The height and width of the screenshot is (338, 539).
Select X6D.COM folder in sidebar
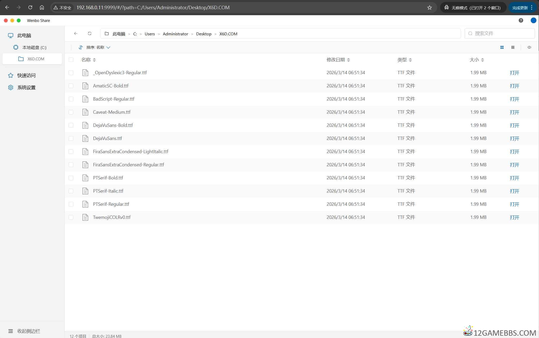point(32,59)
